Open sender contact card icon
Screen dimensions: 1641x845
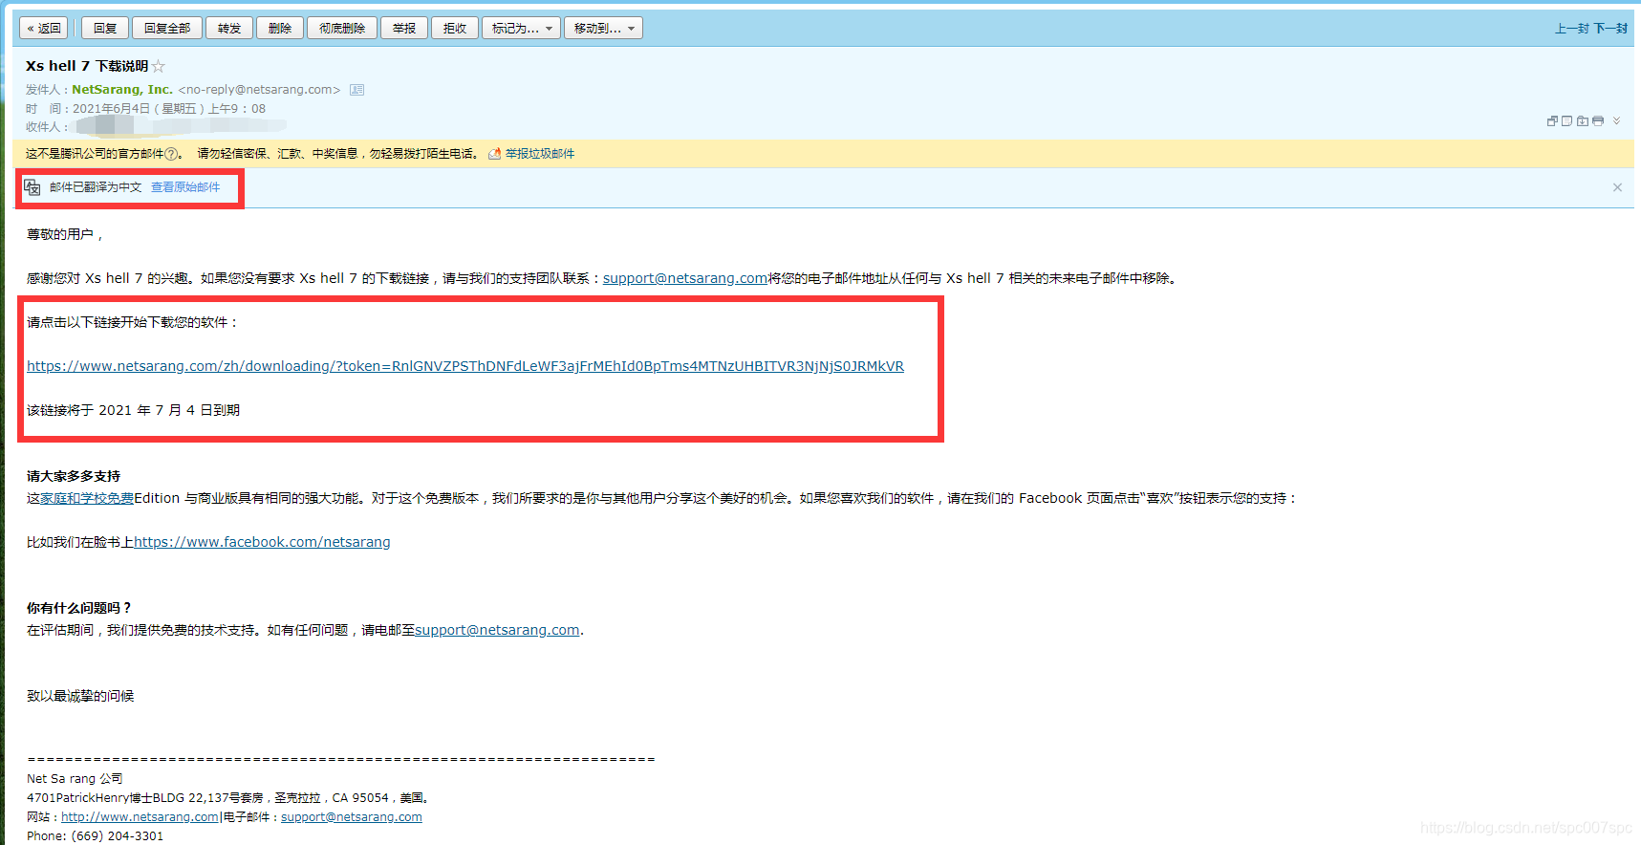[x=356, y=90]
